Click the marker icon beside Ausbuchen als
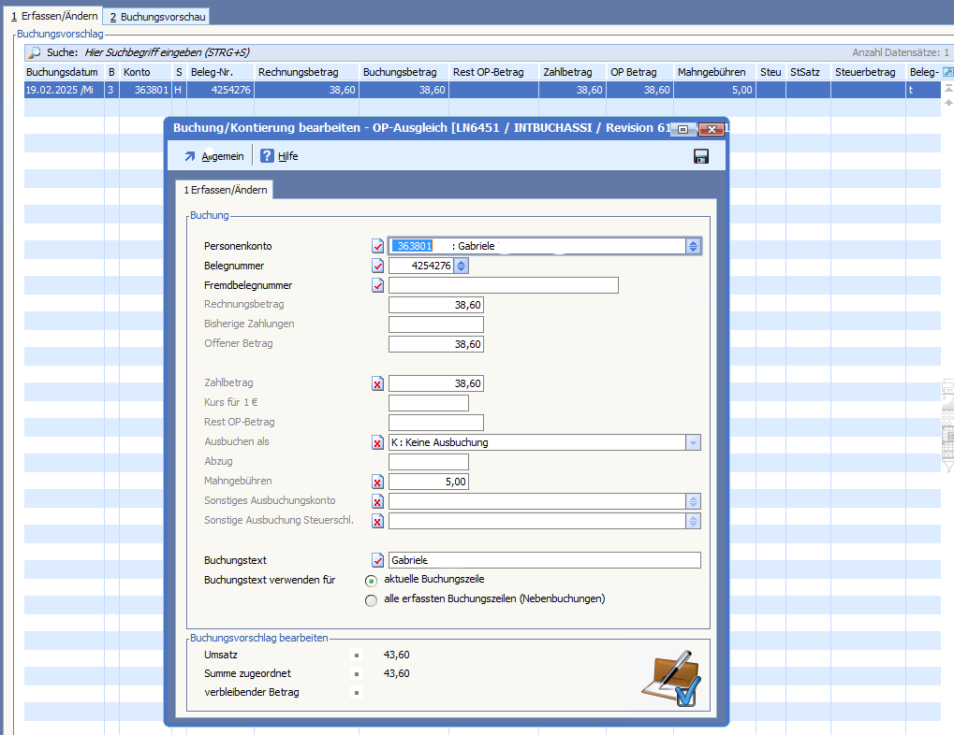 tap(377, 442)
